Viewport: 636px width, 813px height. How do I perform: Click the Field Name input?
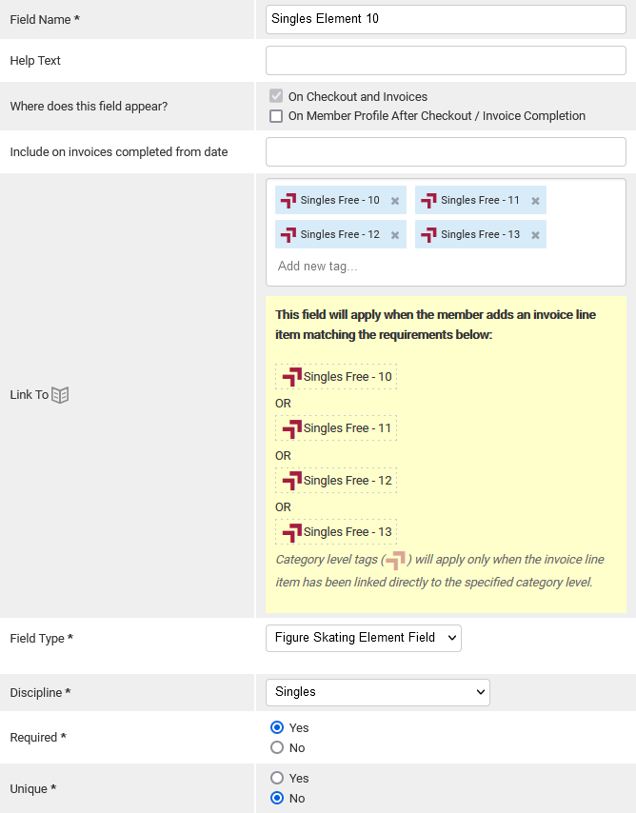point(446,19)
